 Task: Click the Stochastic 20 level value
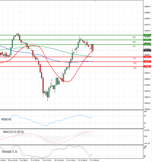click(x=145, y=156)
